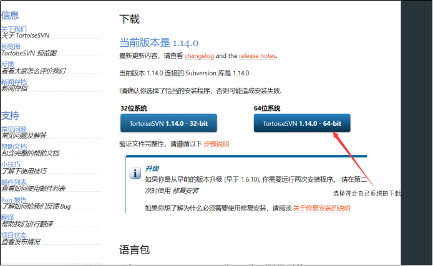Open 反馈 sidebar link

tap(7, 64)
